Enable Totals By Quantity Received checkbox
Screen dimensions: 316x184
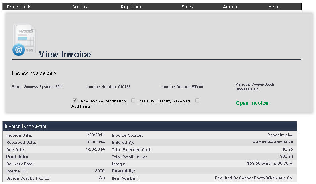click(133, 101)
